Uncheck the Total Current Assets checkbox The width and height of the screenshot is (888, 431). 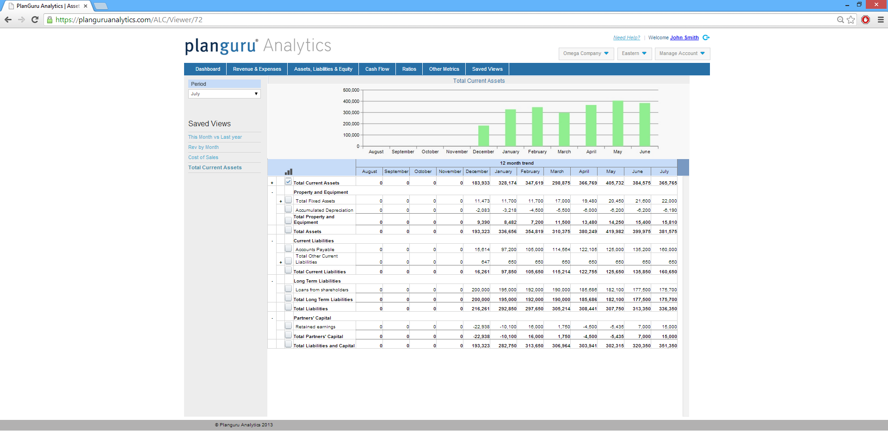tap(289, 182)
